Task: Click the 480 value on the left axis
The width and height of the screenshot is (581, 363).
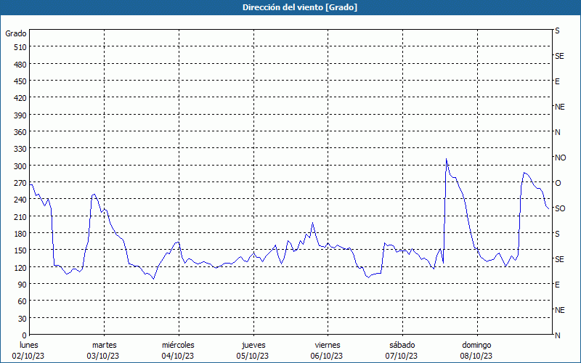Action: 20,65
